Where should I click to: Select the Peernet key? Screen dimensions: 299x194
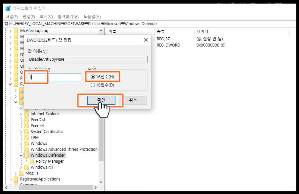point(37,125)
